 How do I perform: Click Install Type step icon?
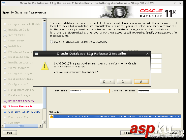(x=5, y=46)
